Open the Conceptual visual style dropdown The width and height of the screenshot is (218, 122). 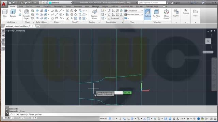click(142, 11)
